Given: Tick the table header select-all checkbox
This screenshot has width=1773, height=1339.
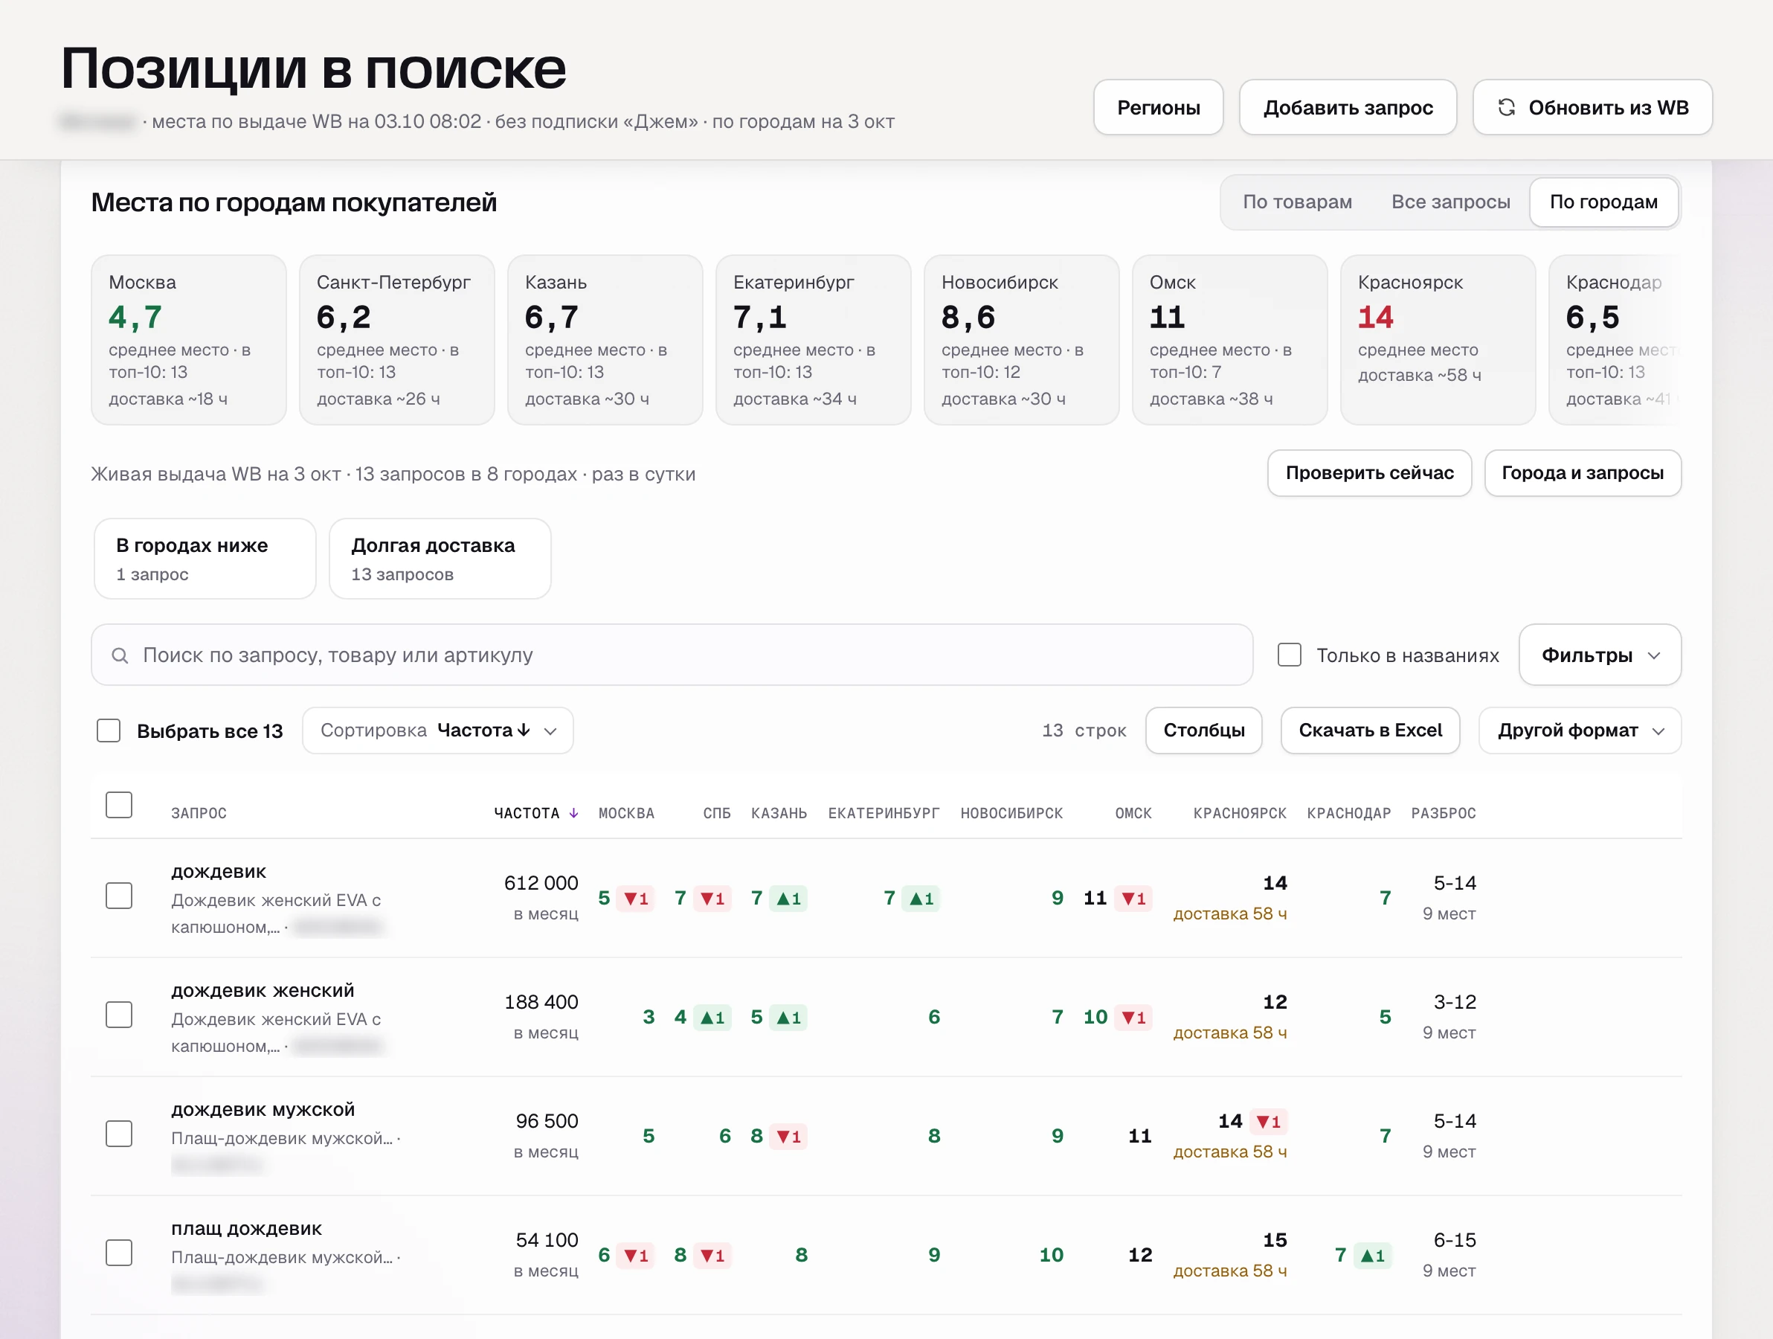Looking at the screenshot, I should [119, 805].
